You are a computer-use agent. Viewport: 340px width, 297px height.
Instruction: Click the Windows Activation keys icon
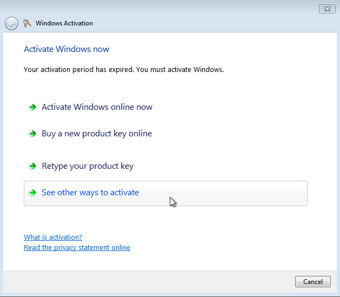tap(27, 23)
